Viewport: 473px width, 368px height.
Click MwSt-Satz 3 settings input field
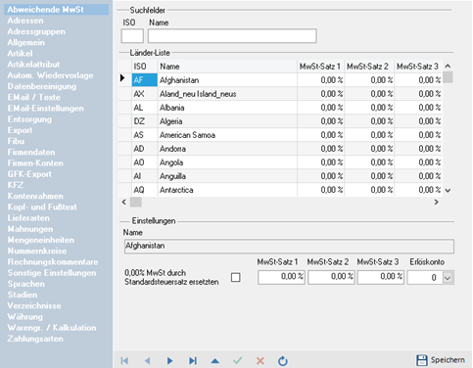click(x=381, y=277)
